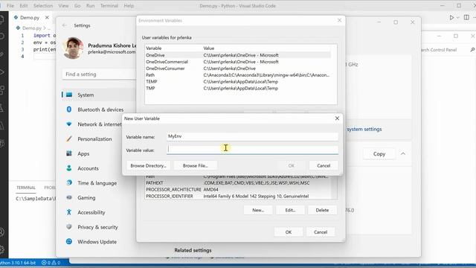Screen dimensions: 476x268
Task: Click Settings back arrow
Action: pyautogui.click(x=65, y=25)
